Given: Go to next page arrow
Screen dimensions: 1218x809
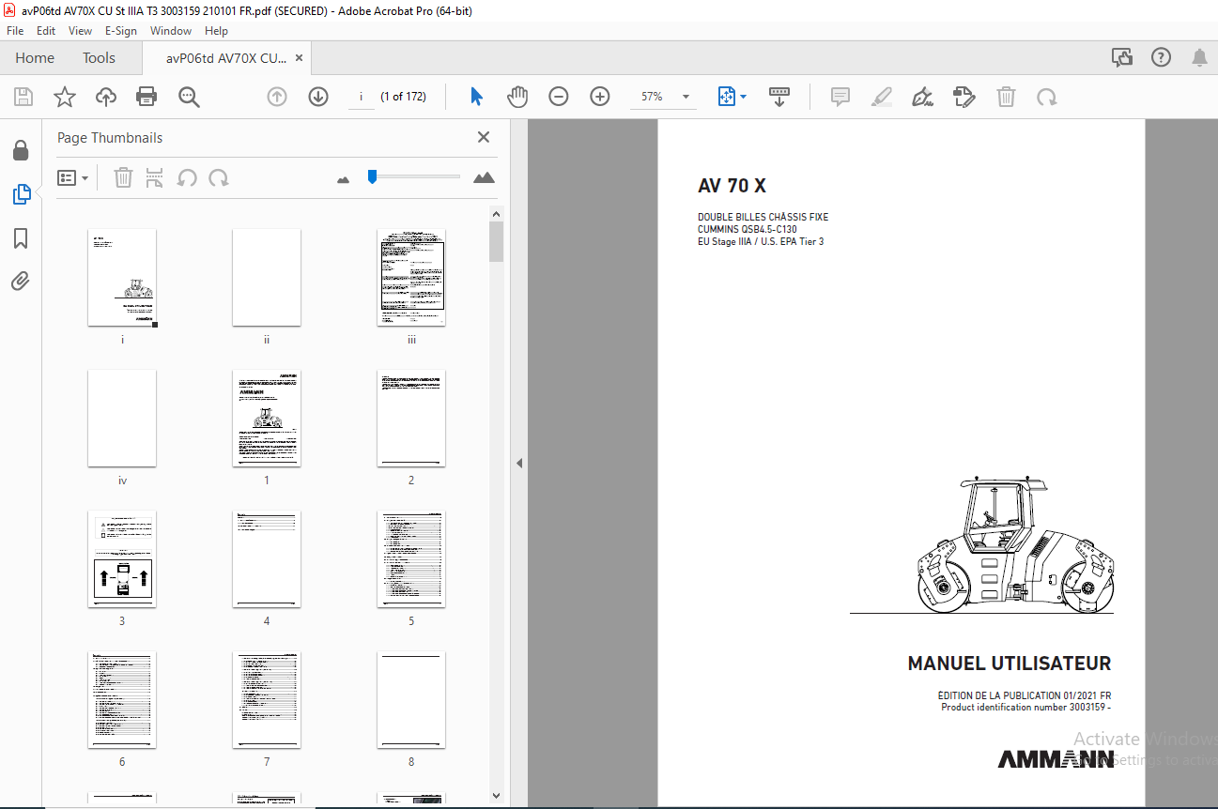Looking at the screenshot, I should (x=318, y=97).
